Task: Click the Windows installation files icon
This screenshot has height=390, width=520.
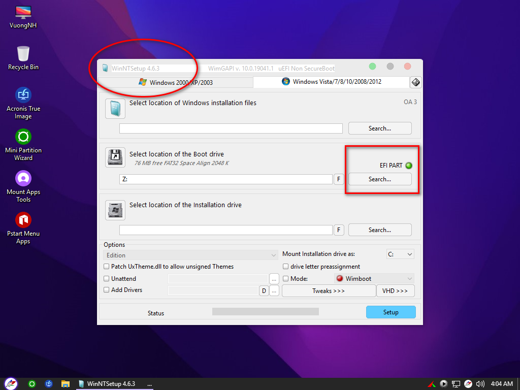Action: 115,109
